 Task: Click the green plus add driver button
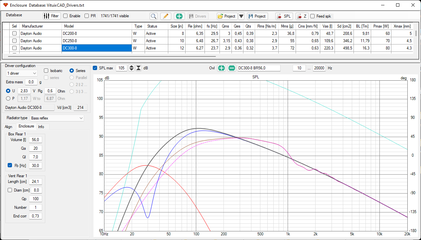pyautogui.click(x=179, y=16)
